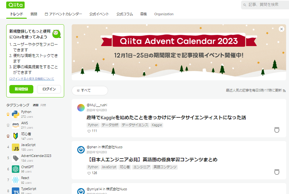Stock the 英語圏の優良学習コンテンツ article
This screenshot has width=289, height=194.
click(x=277, y=172)
